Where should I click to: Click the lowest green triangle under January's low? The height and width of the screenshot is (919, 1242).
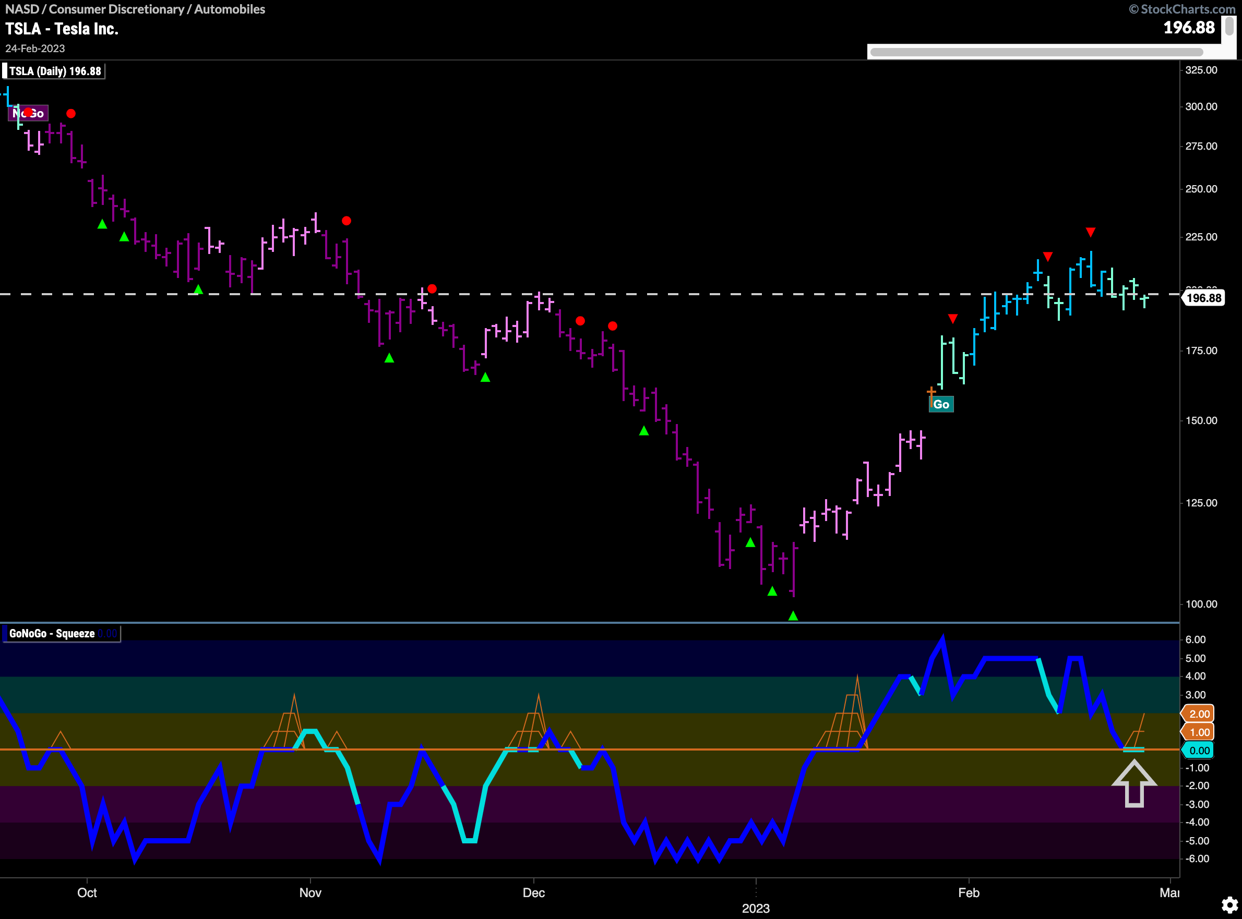point(794,616)
